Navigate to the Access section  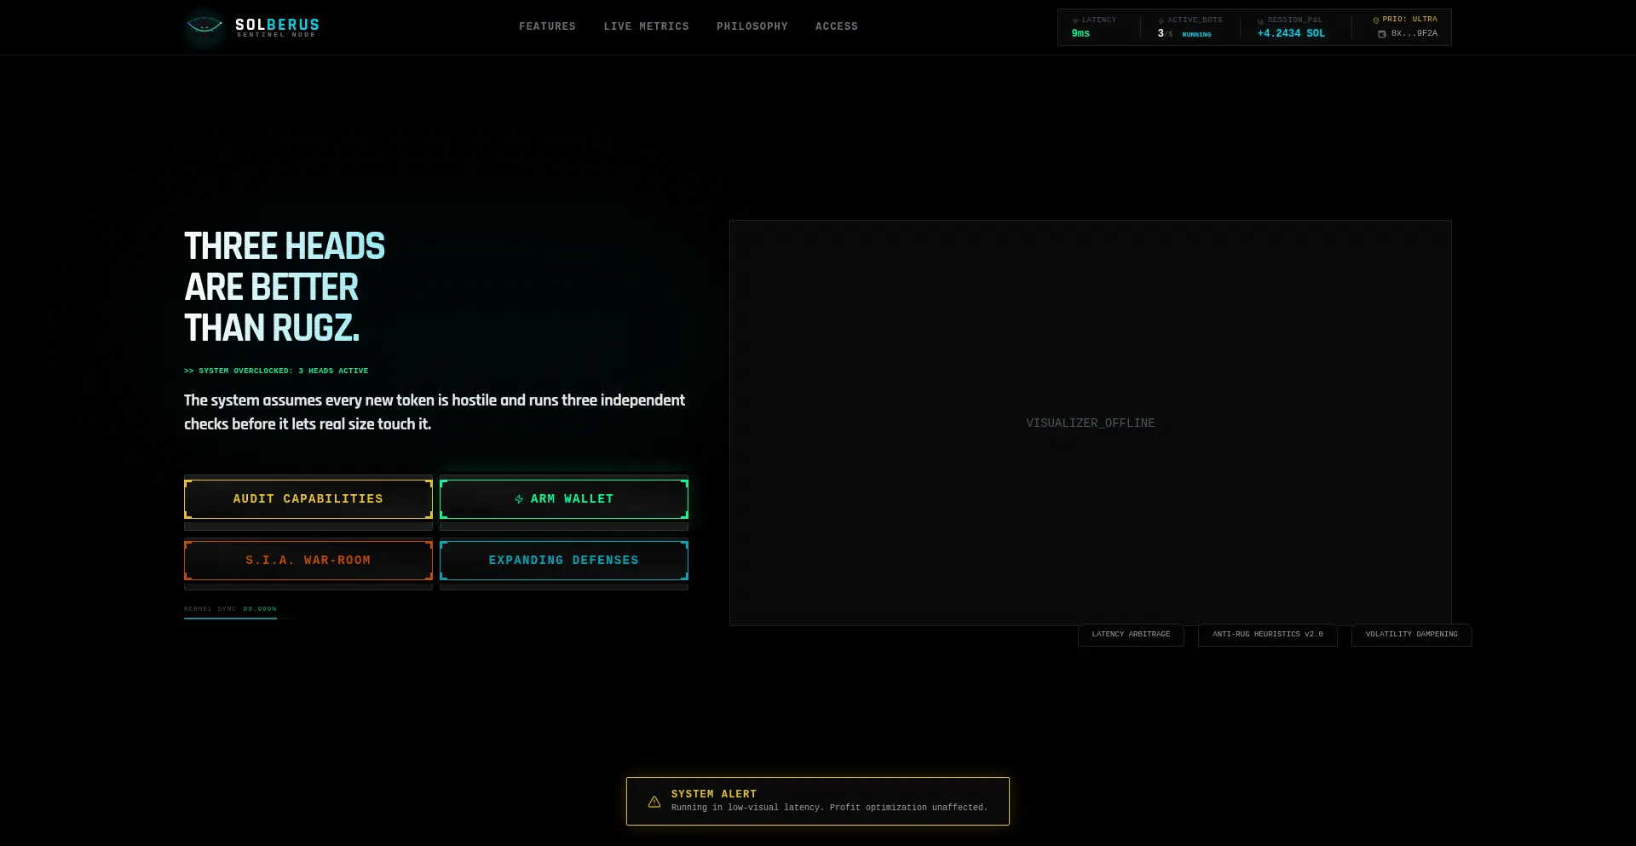coord(837,26)
